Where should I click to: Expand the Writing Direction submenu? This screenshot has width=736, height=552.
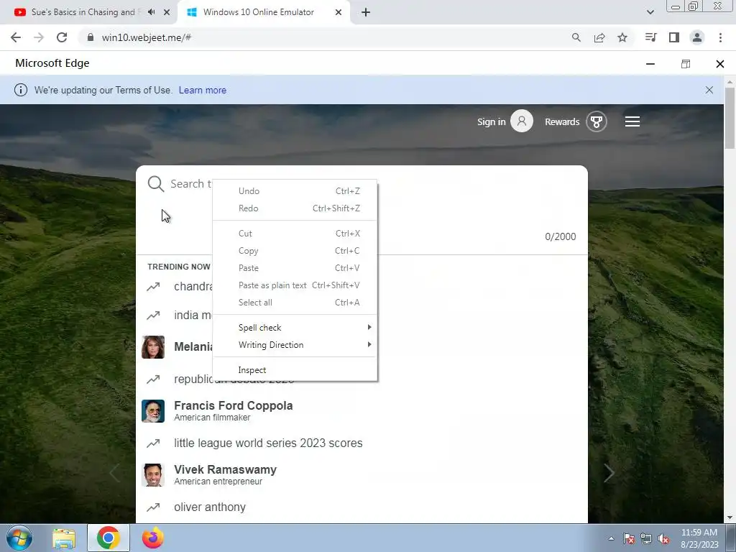295,345
